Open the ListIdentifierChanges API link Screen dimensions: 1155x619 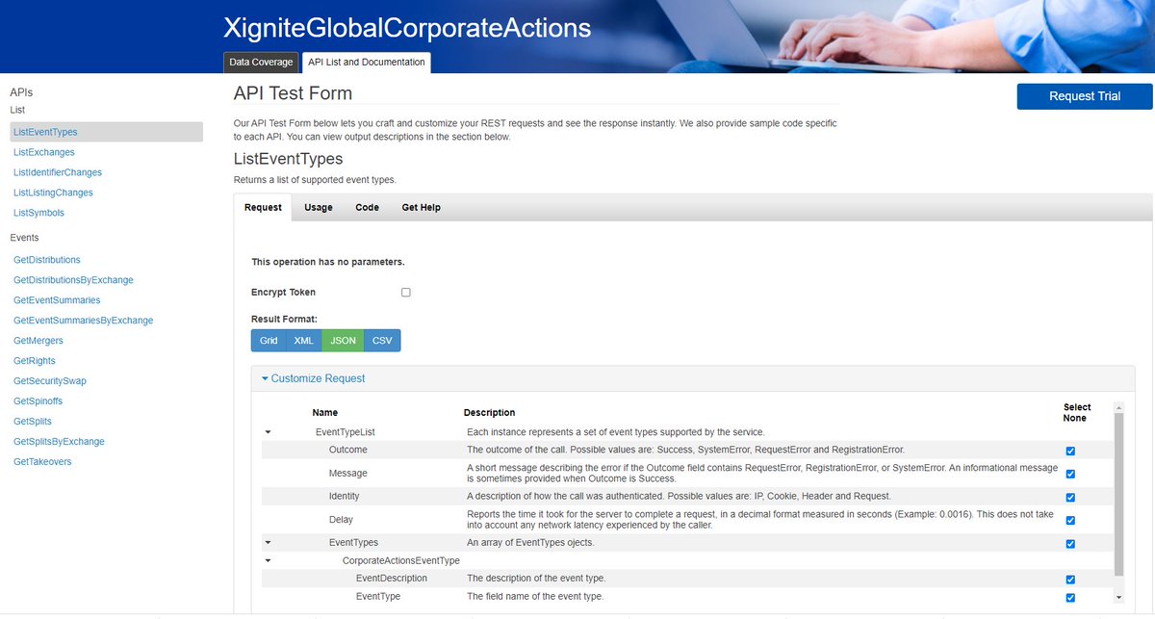click(x=58, y=172)
